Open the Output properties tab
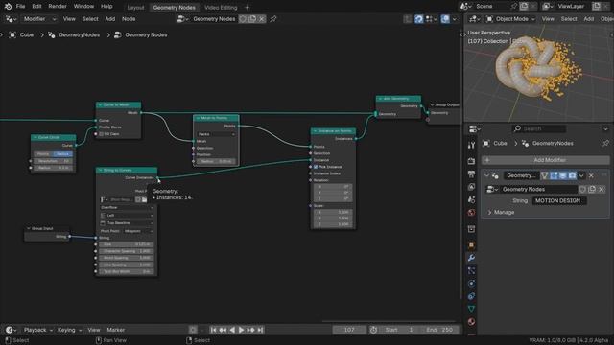The image size is (614, 345). click(471, 173)
